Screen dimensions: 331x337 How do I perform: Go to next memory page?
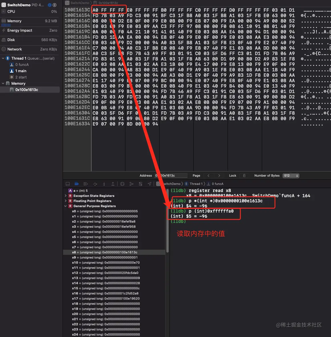point(219,175)
